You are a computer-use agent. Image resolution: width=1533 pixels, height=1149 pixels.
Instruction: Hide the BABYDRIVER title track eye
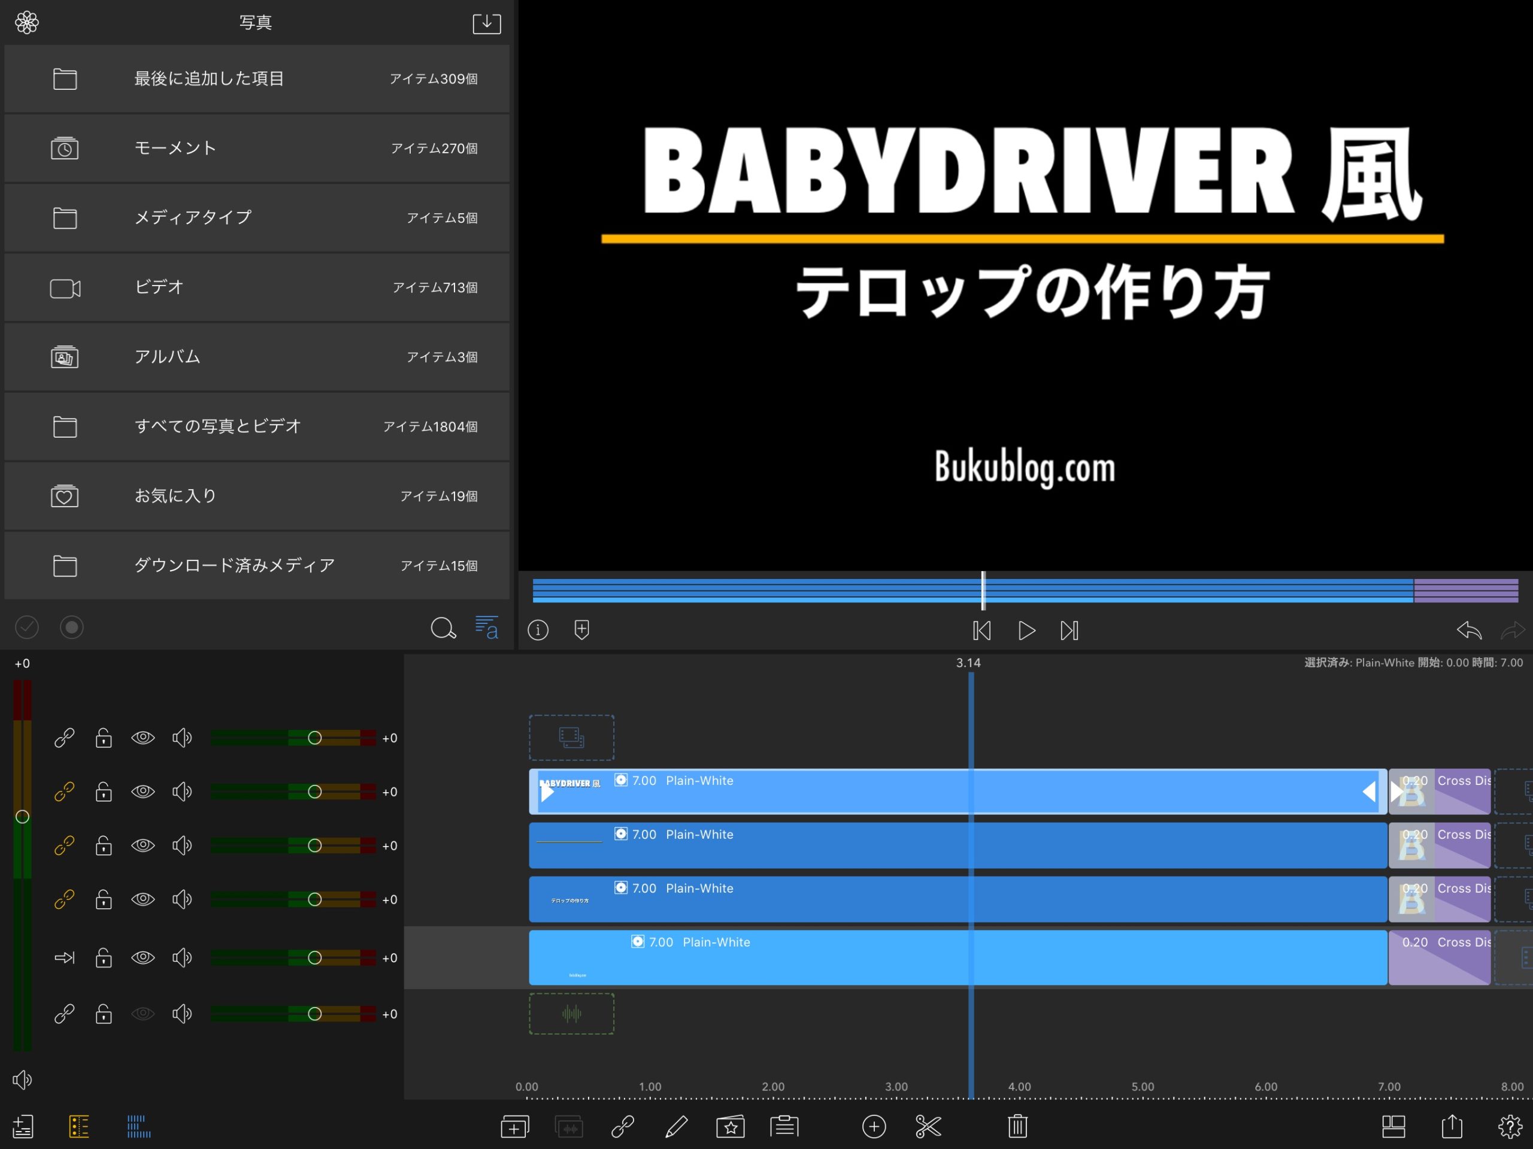coord(143,792)
